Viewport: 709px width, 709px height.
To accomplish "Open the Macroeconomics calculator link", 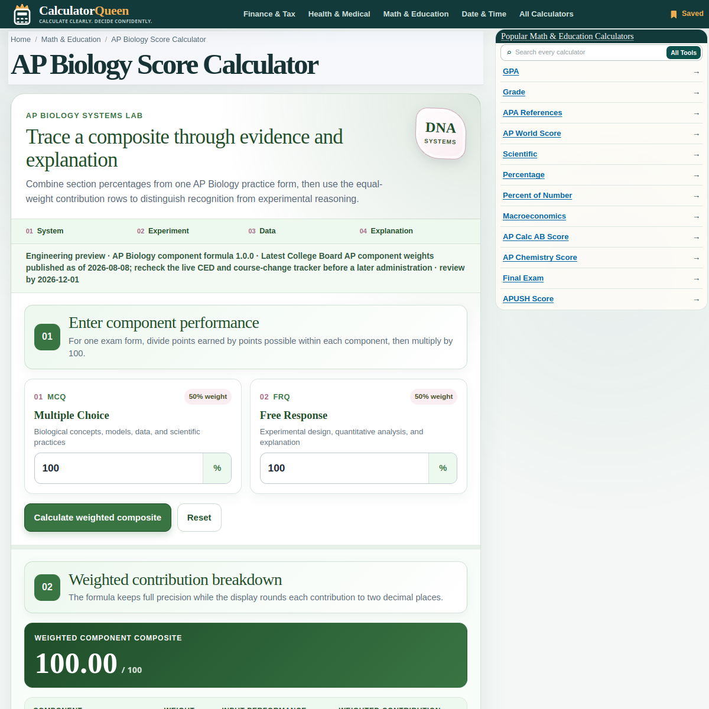I will tap(534, 216).
